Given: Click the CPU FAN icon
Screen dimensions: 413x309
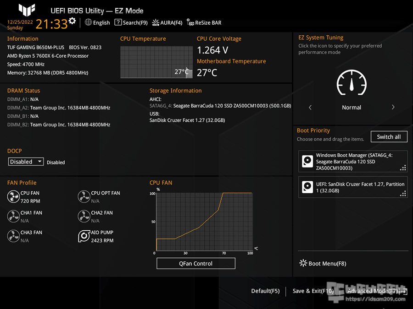Looking at the screenshot, I should [13, 197].
